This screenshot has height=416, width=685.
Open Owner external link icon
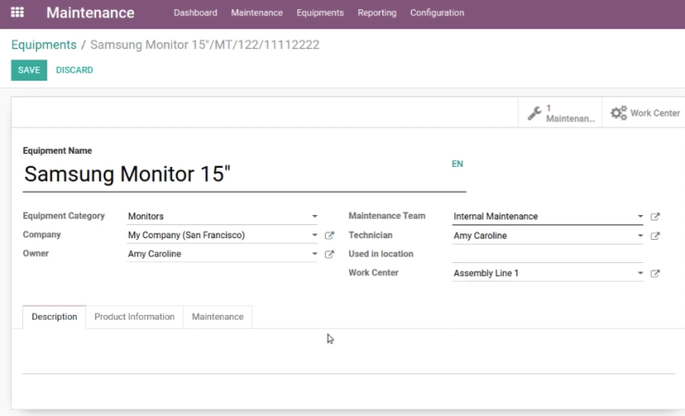[330, 254]
